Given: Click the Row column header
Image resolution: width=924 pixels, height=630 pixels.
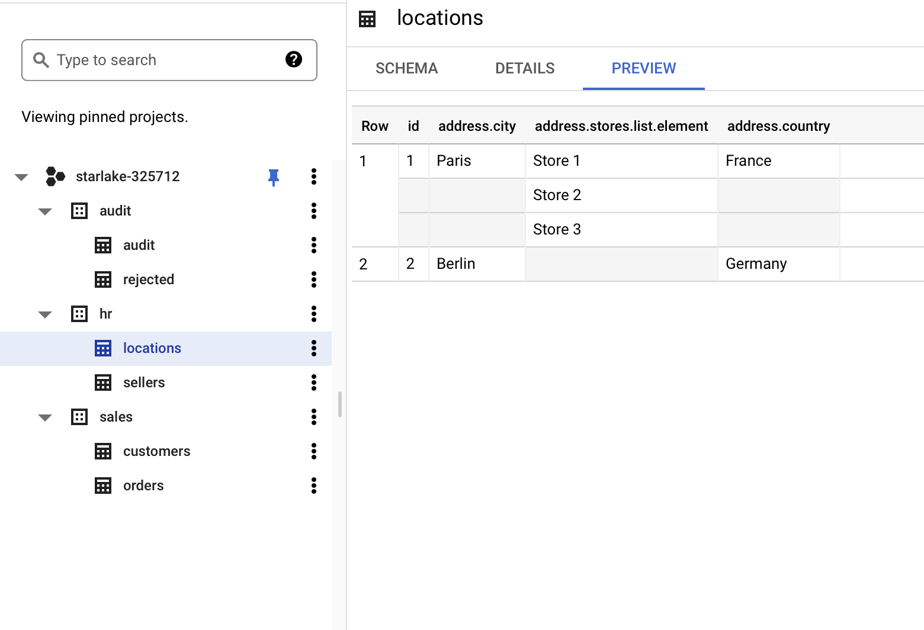Looking at the screenshot, I should [375, 126].
